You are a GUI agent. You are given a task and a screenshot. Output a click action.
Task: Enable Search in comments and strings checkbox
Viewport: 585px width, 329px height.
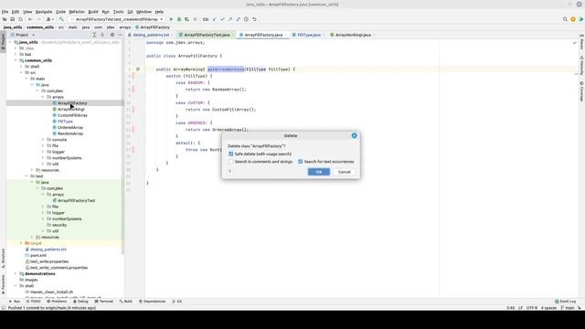[231, 162]
